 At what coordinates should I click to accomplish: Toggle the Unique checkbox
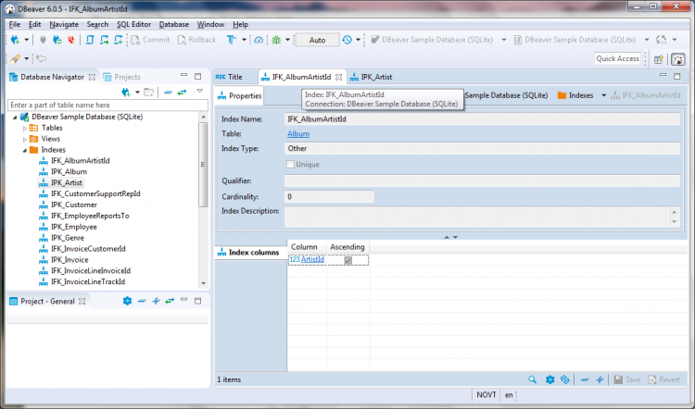[x=290, y=164]
